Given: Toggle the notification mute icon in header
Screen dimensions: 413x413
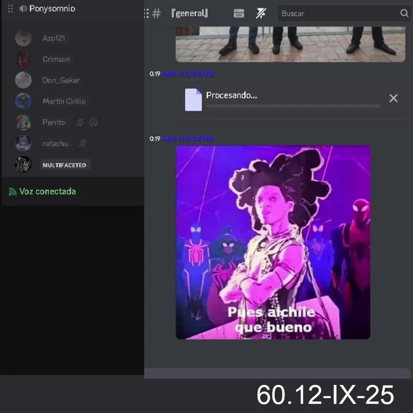Looking at the screenshot, I should 261,13.
